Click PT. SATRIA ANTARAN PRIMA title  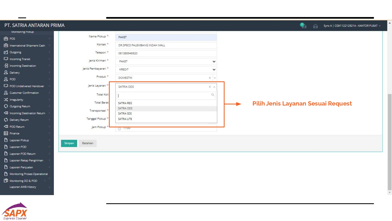[x=34, y=25]
